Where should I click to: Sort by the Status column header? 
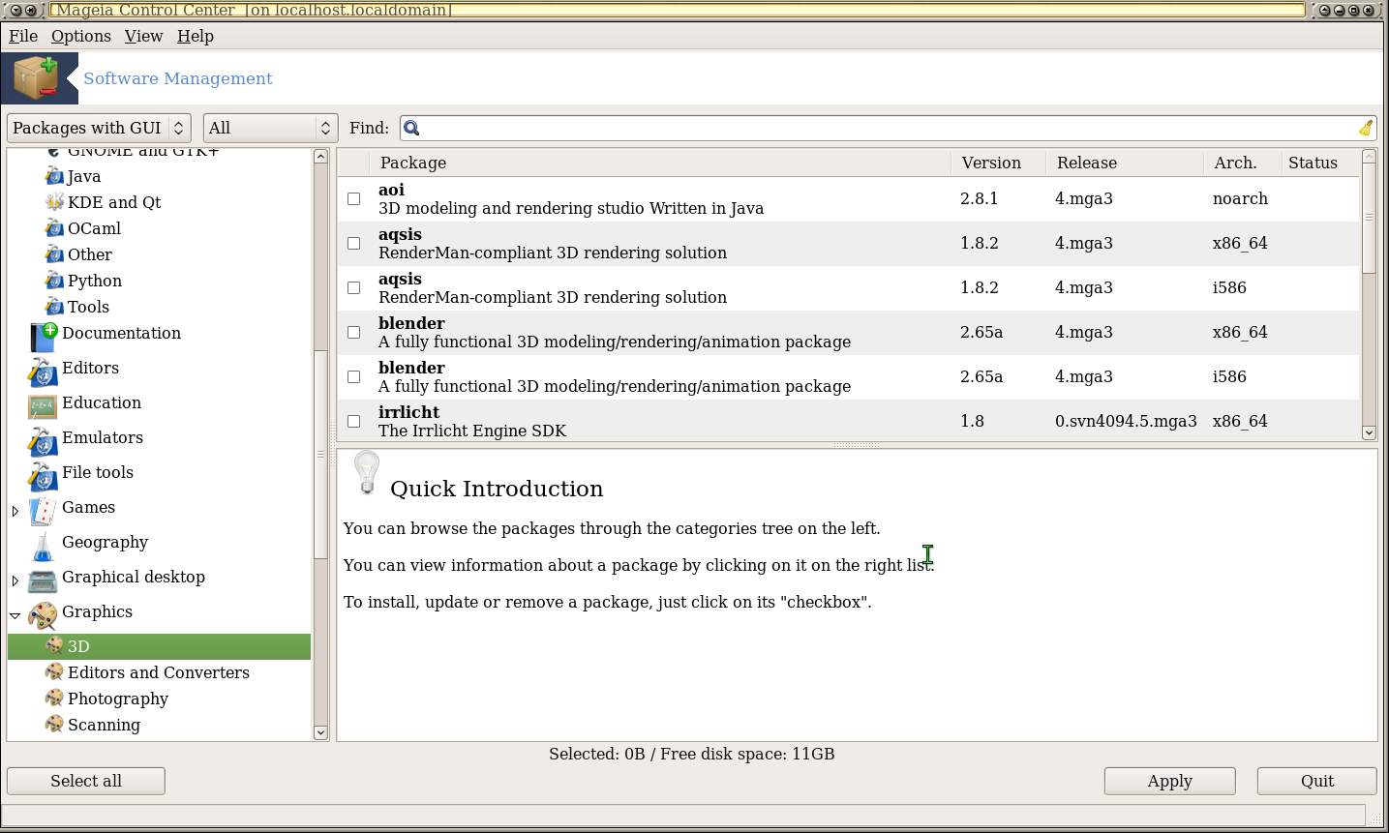tap(1320, 163)
